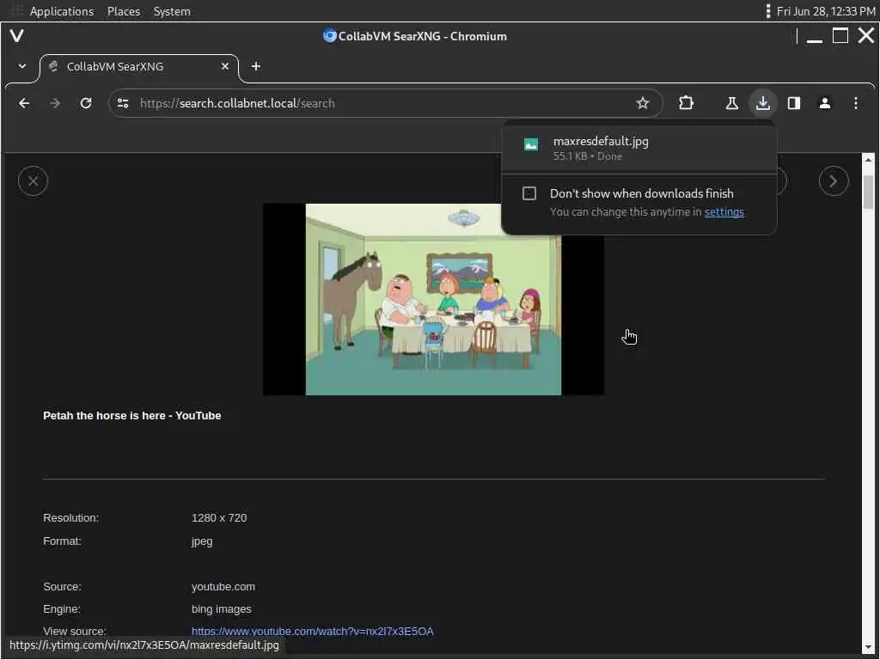The image size is (880, 660).
Task: Click the bing images engine value
Action: tap(221, 609)
